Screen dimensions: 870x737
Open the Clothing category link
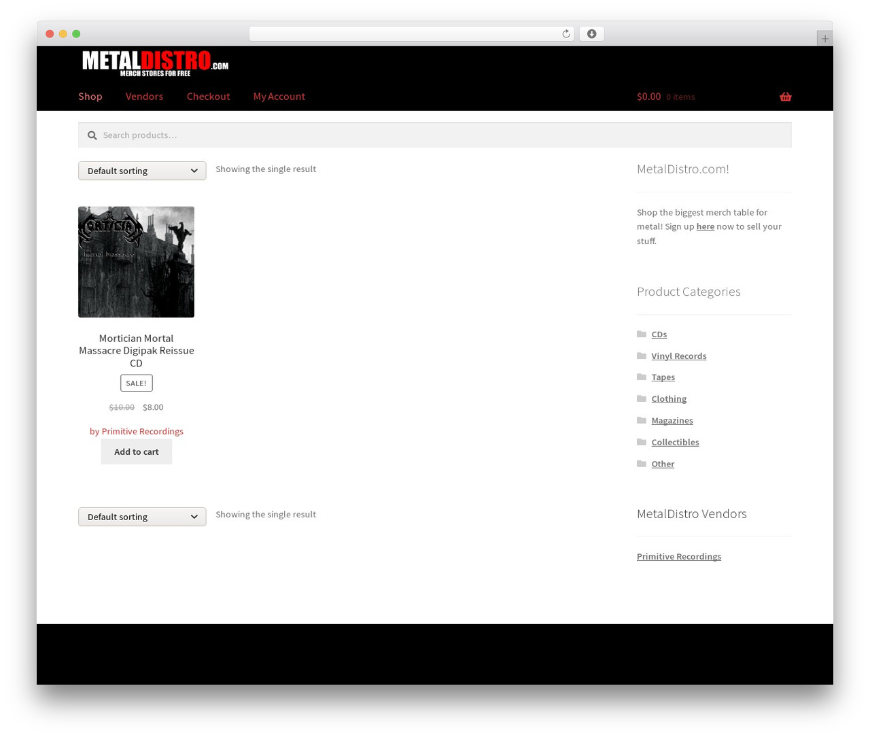click(x=669, y=398)
